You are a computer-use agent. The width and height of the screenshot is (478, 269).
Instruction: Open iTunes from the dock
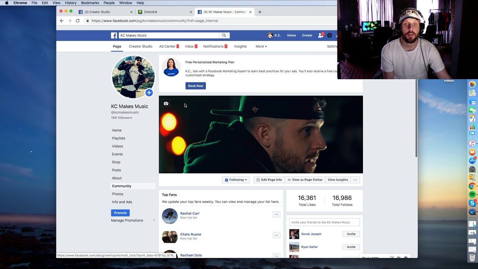point(472,143)
